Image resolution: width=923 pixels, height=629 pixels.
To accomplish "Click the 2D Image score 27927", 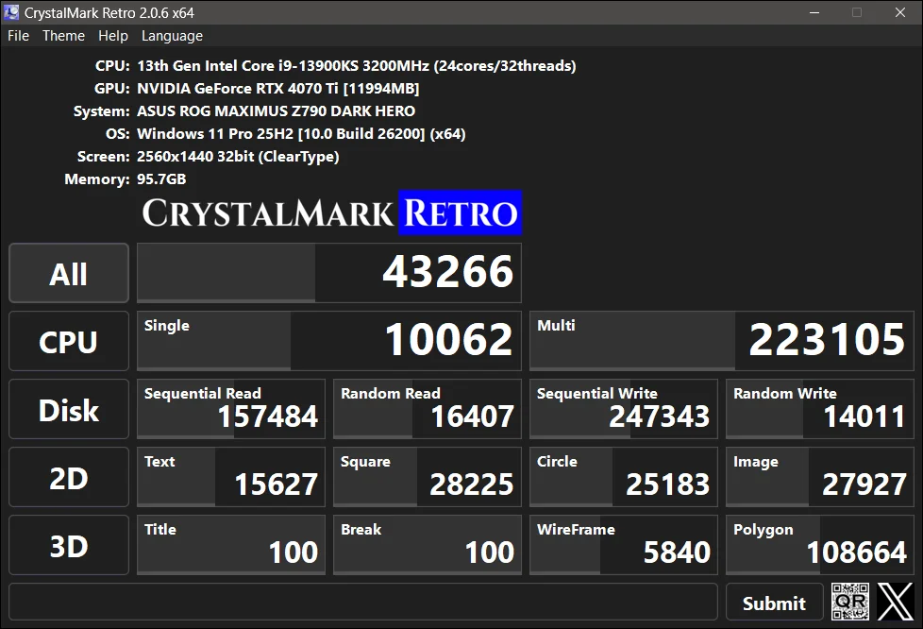I will point(820,478).
